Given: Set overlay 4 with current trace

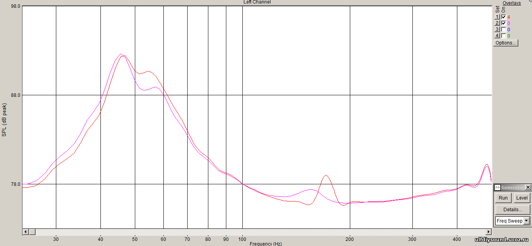Looking at the screenshot, I should (497, 36).
